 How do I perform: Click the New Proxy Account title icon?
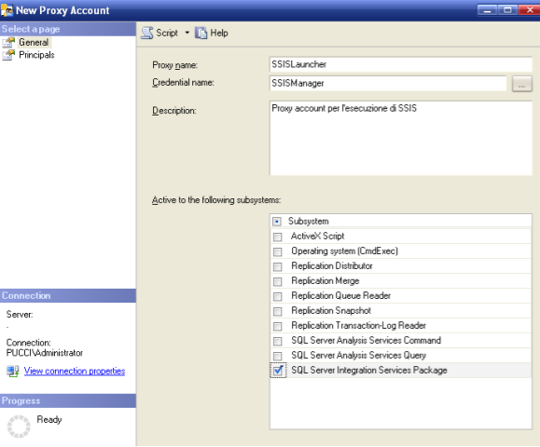[7, 10]
